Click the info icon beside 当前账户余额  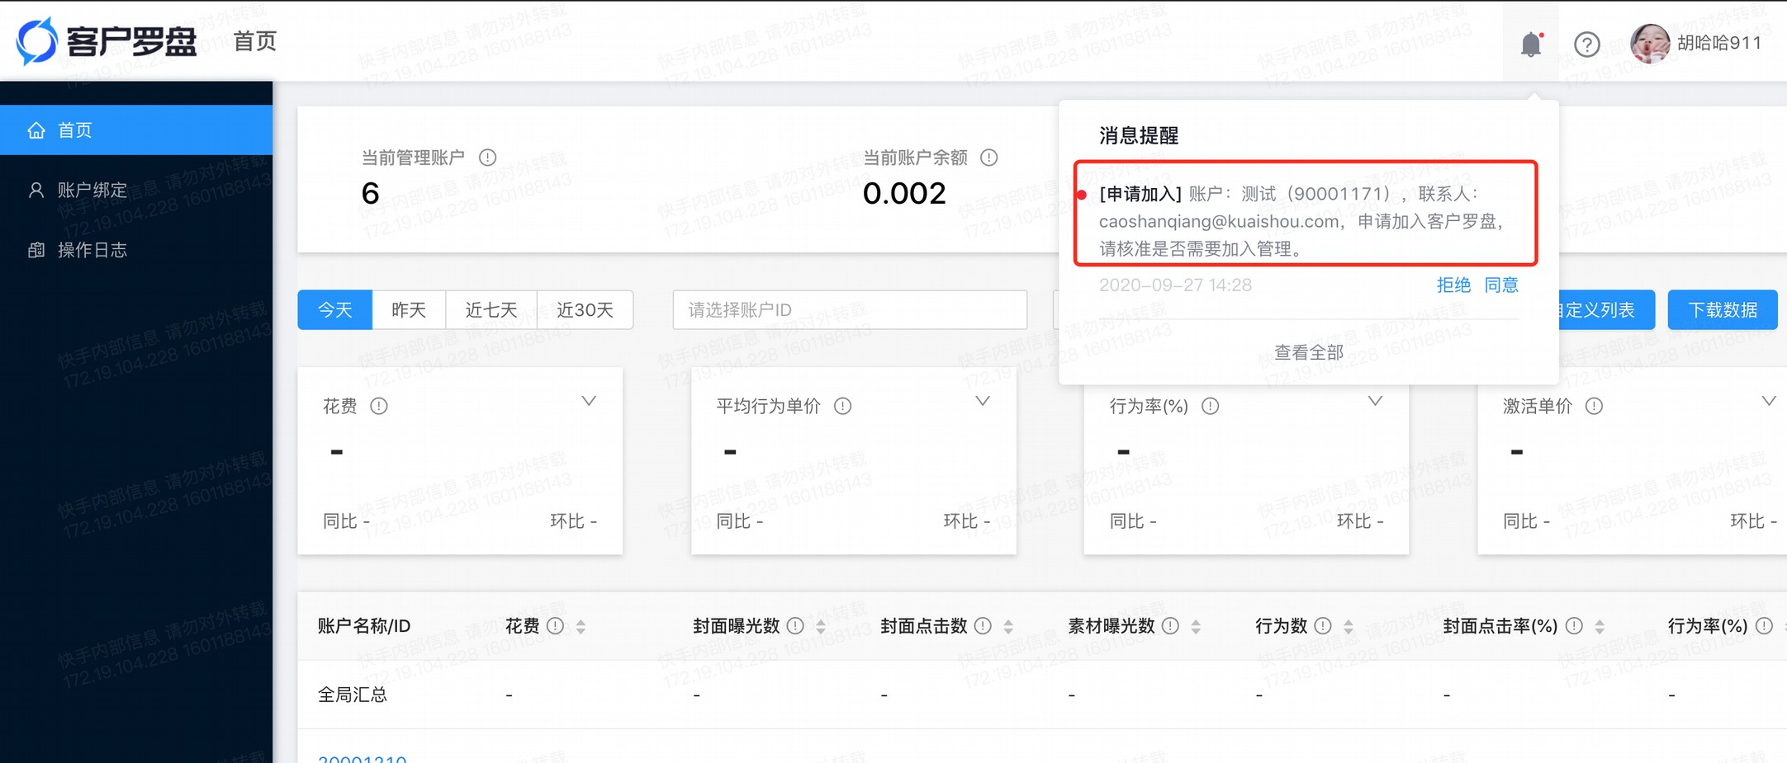pyautogui.click(x=989, y=157)
